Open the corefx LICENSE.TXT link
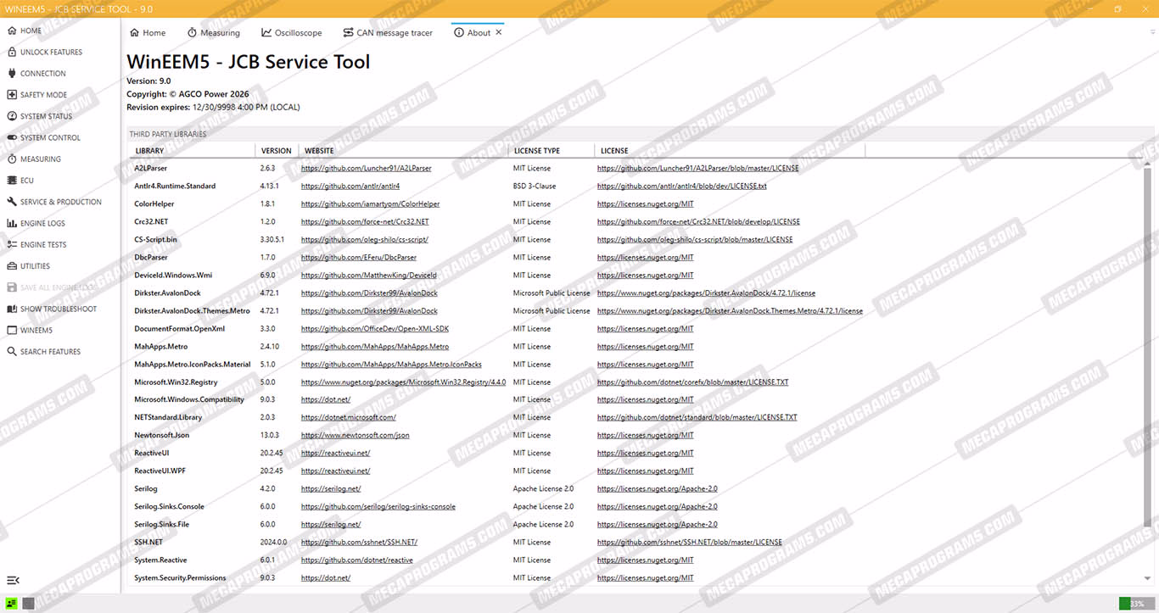Viewport: 1159px width, 613px height. pos(692,382)
